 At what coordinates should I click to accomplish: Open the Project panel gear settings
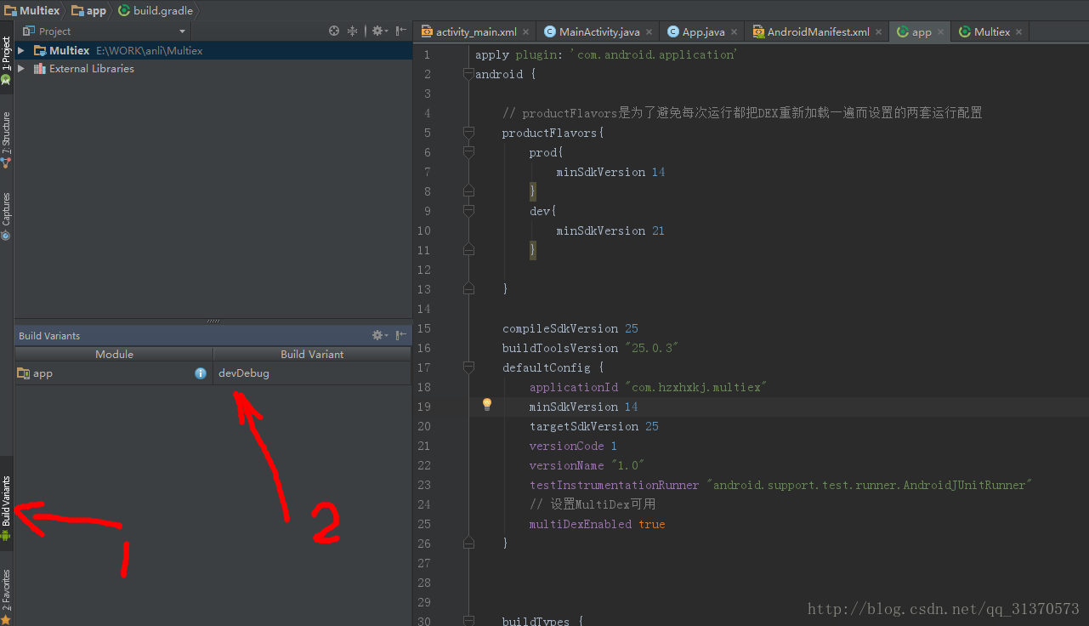tap(379, 31)
